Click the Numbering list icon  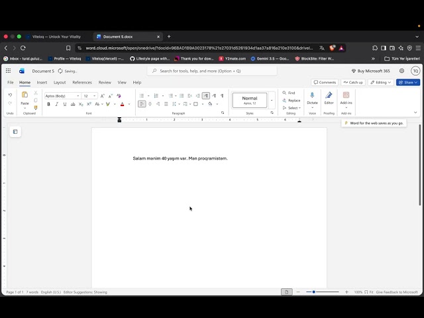click(x=156, y=95)
